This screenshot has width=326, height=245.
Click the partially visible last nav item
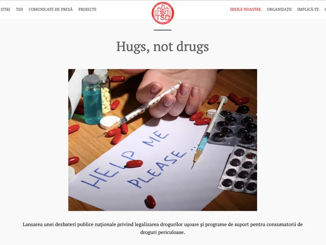point(325,9)
